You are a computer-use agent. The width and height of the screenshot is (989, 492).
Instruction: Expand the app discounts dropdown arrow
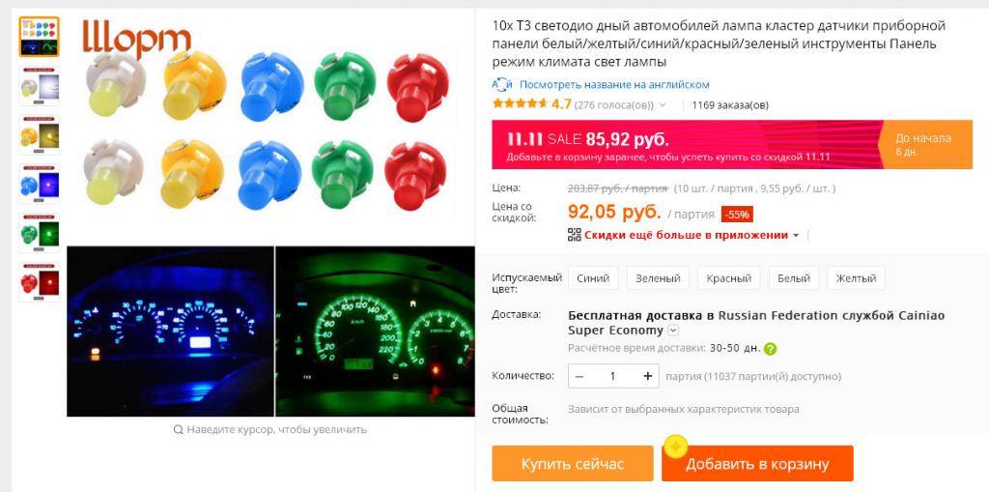click(796, 236)
